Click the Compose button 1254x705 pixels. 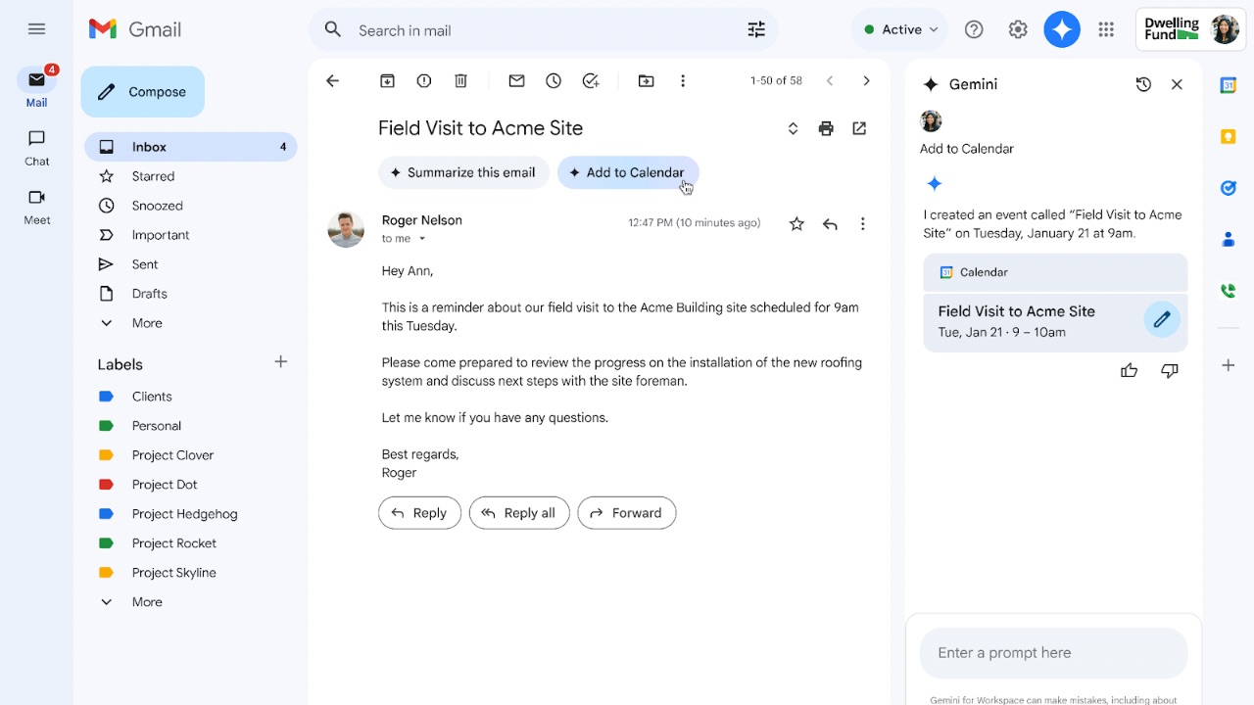(143, 92)
